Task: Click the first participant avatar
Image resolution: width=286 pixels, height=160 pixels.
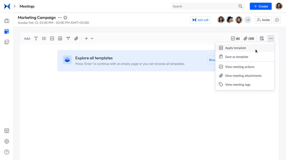Action: pos(221,20)
